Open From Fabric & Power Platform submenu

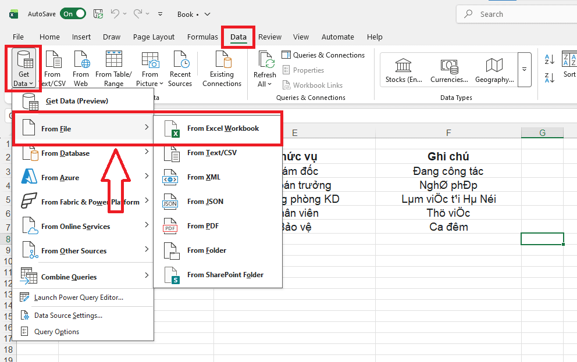(x=83, y=202)
